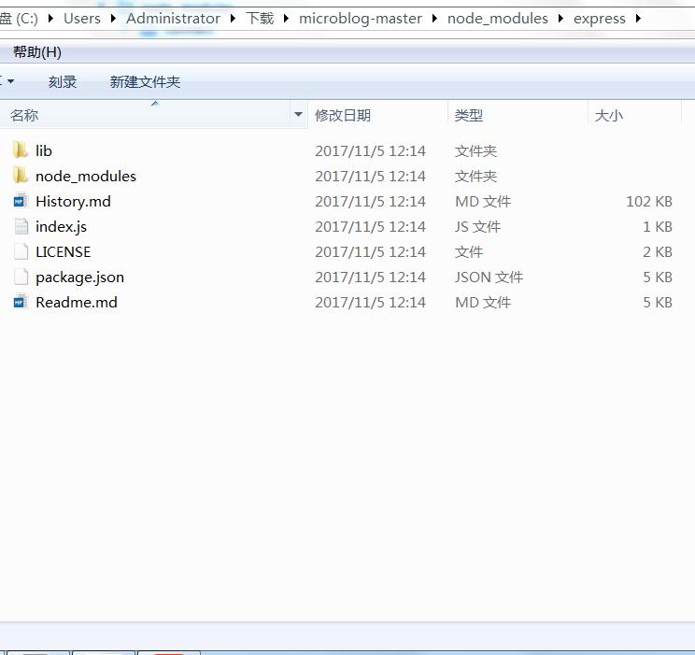The width and height of the screenshot is (695, 655).
Task: Open the toolbar dropdown left of 刻录
Action: pyautogui.click(x=10, y=81)
